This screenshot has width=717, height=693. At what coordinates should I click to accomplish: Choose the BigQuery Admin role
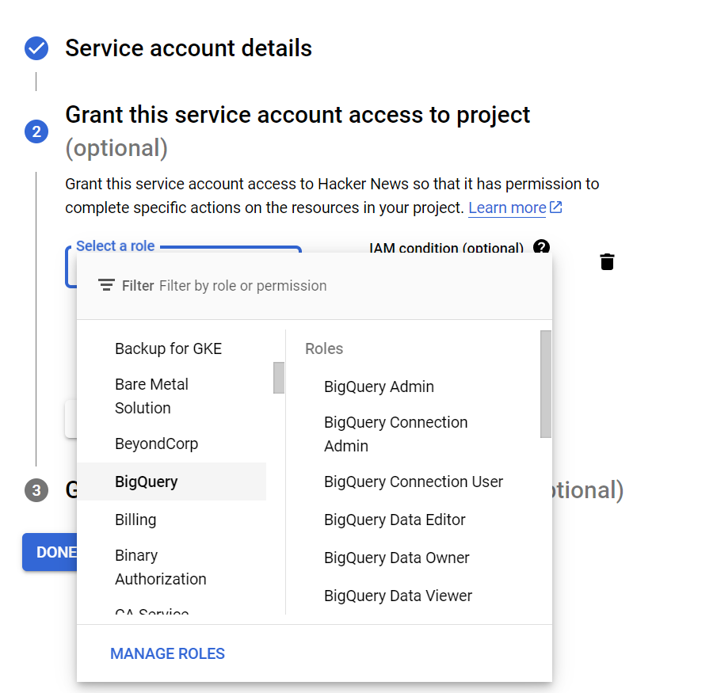point(379,386)
